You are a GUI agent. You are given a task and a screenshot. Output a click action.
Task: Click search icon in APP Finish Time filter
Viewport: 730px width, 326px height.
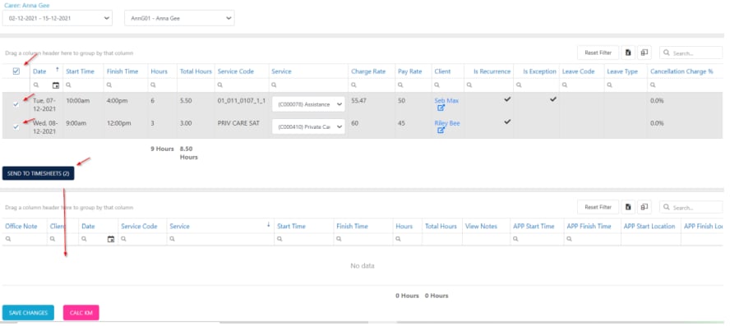[x=570, y=239]
